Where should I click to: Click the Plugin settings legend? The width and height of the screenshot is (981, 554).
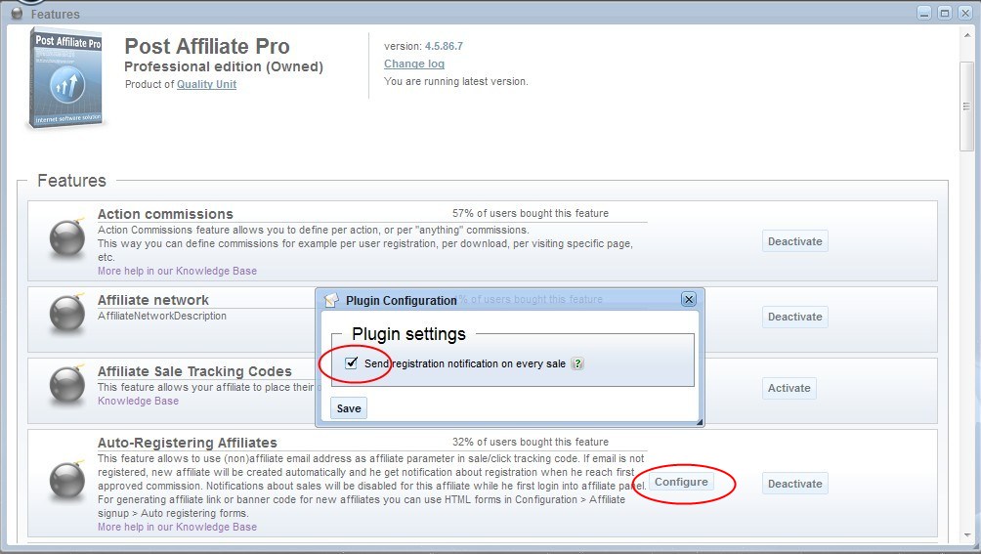tap(408, 334)
